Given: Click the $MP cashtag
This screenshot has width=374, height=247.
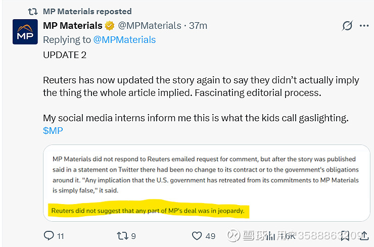Looking at the screenshot, I should pos(53,130).
